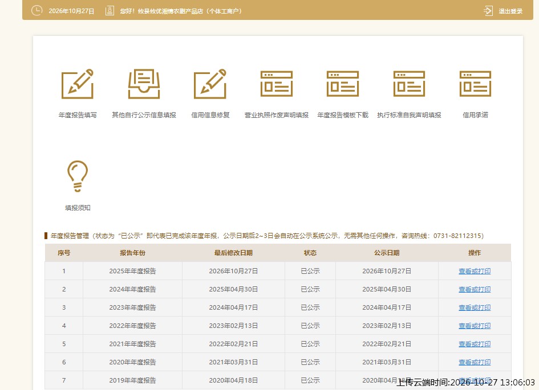This screenshot has width=539, height=390.
Task: Open 执行标准自我声明填报 icon
Action: click(x=409, y=84)
